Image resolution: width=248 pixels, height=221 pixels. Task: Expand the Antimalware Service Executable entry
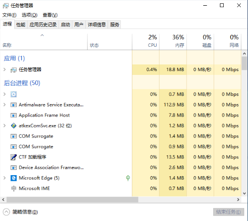(x=5, y=105)
